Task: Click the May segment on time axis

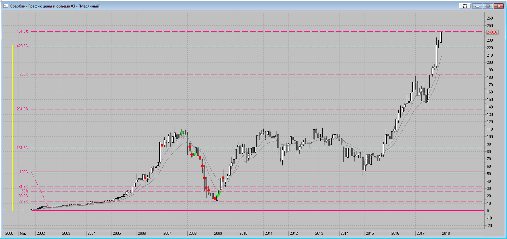Action: (x=27, y=233)
